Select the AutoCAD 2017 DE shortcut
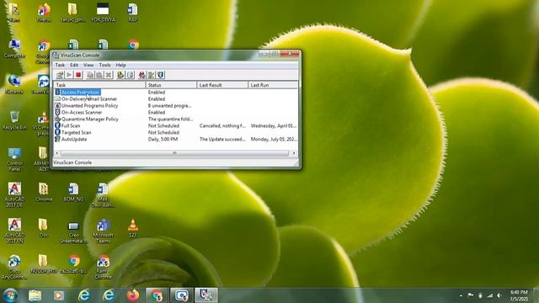 (x=14, y=194)
